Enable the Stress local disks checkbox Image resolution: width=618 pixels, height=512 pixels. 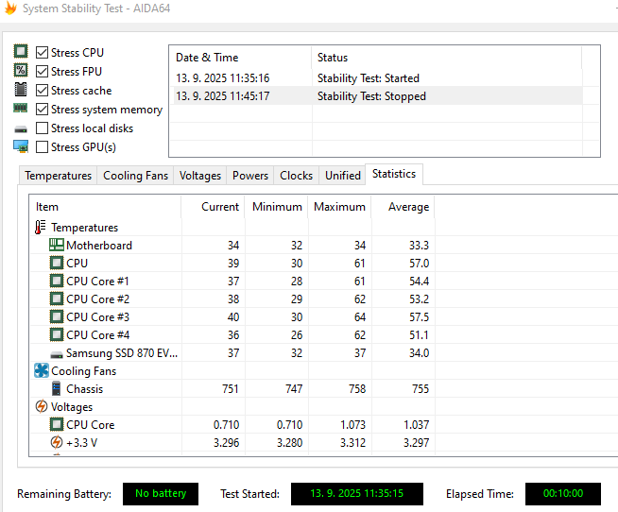click(x=43, y=128)
